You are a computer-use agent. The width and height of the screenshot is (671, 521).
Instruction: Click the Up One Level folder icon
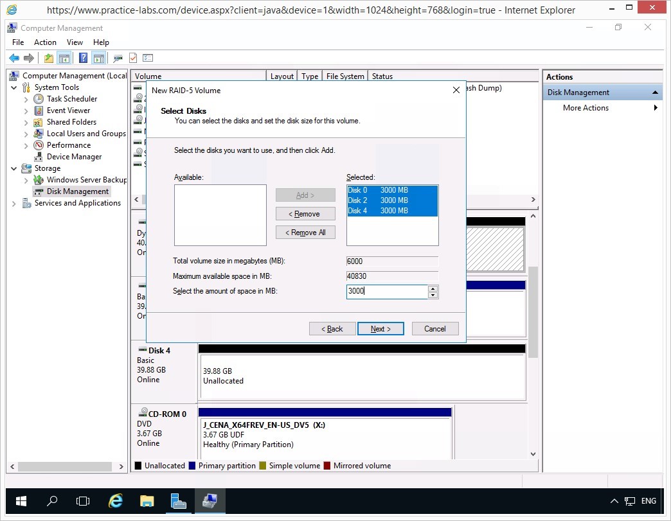(49, 58)
